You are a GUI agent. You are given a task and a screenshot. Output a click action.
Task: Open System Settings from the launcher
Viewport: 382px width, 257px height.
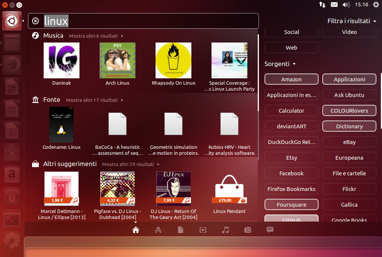[x=12, y=241]
